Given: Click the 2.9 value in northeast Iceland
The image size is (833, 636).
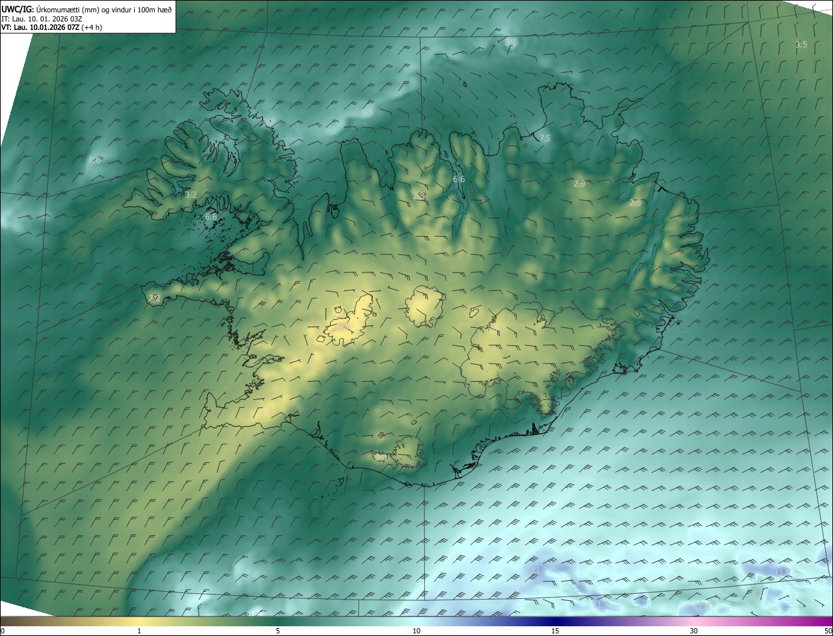Looking at the screenshot, I should click(x=579, y=184).
